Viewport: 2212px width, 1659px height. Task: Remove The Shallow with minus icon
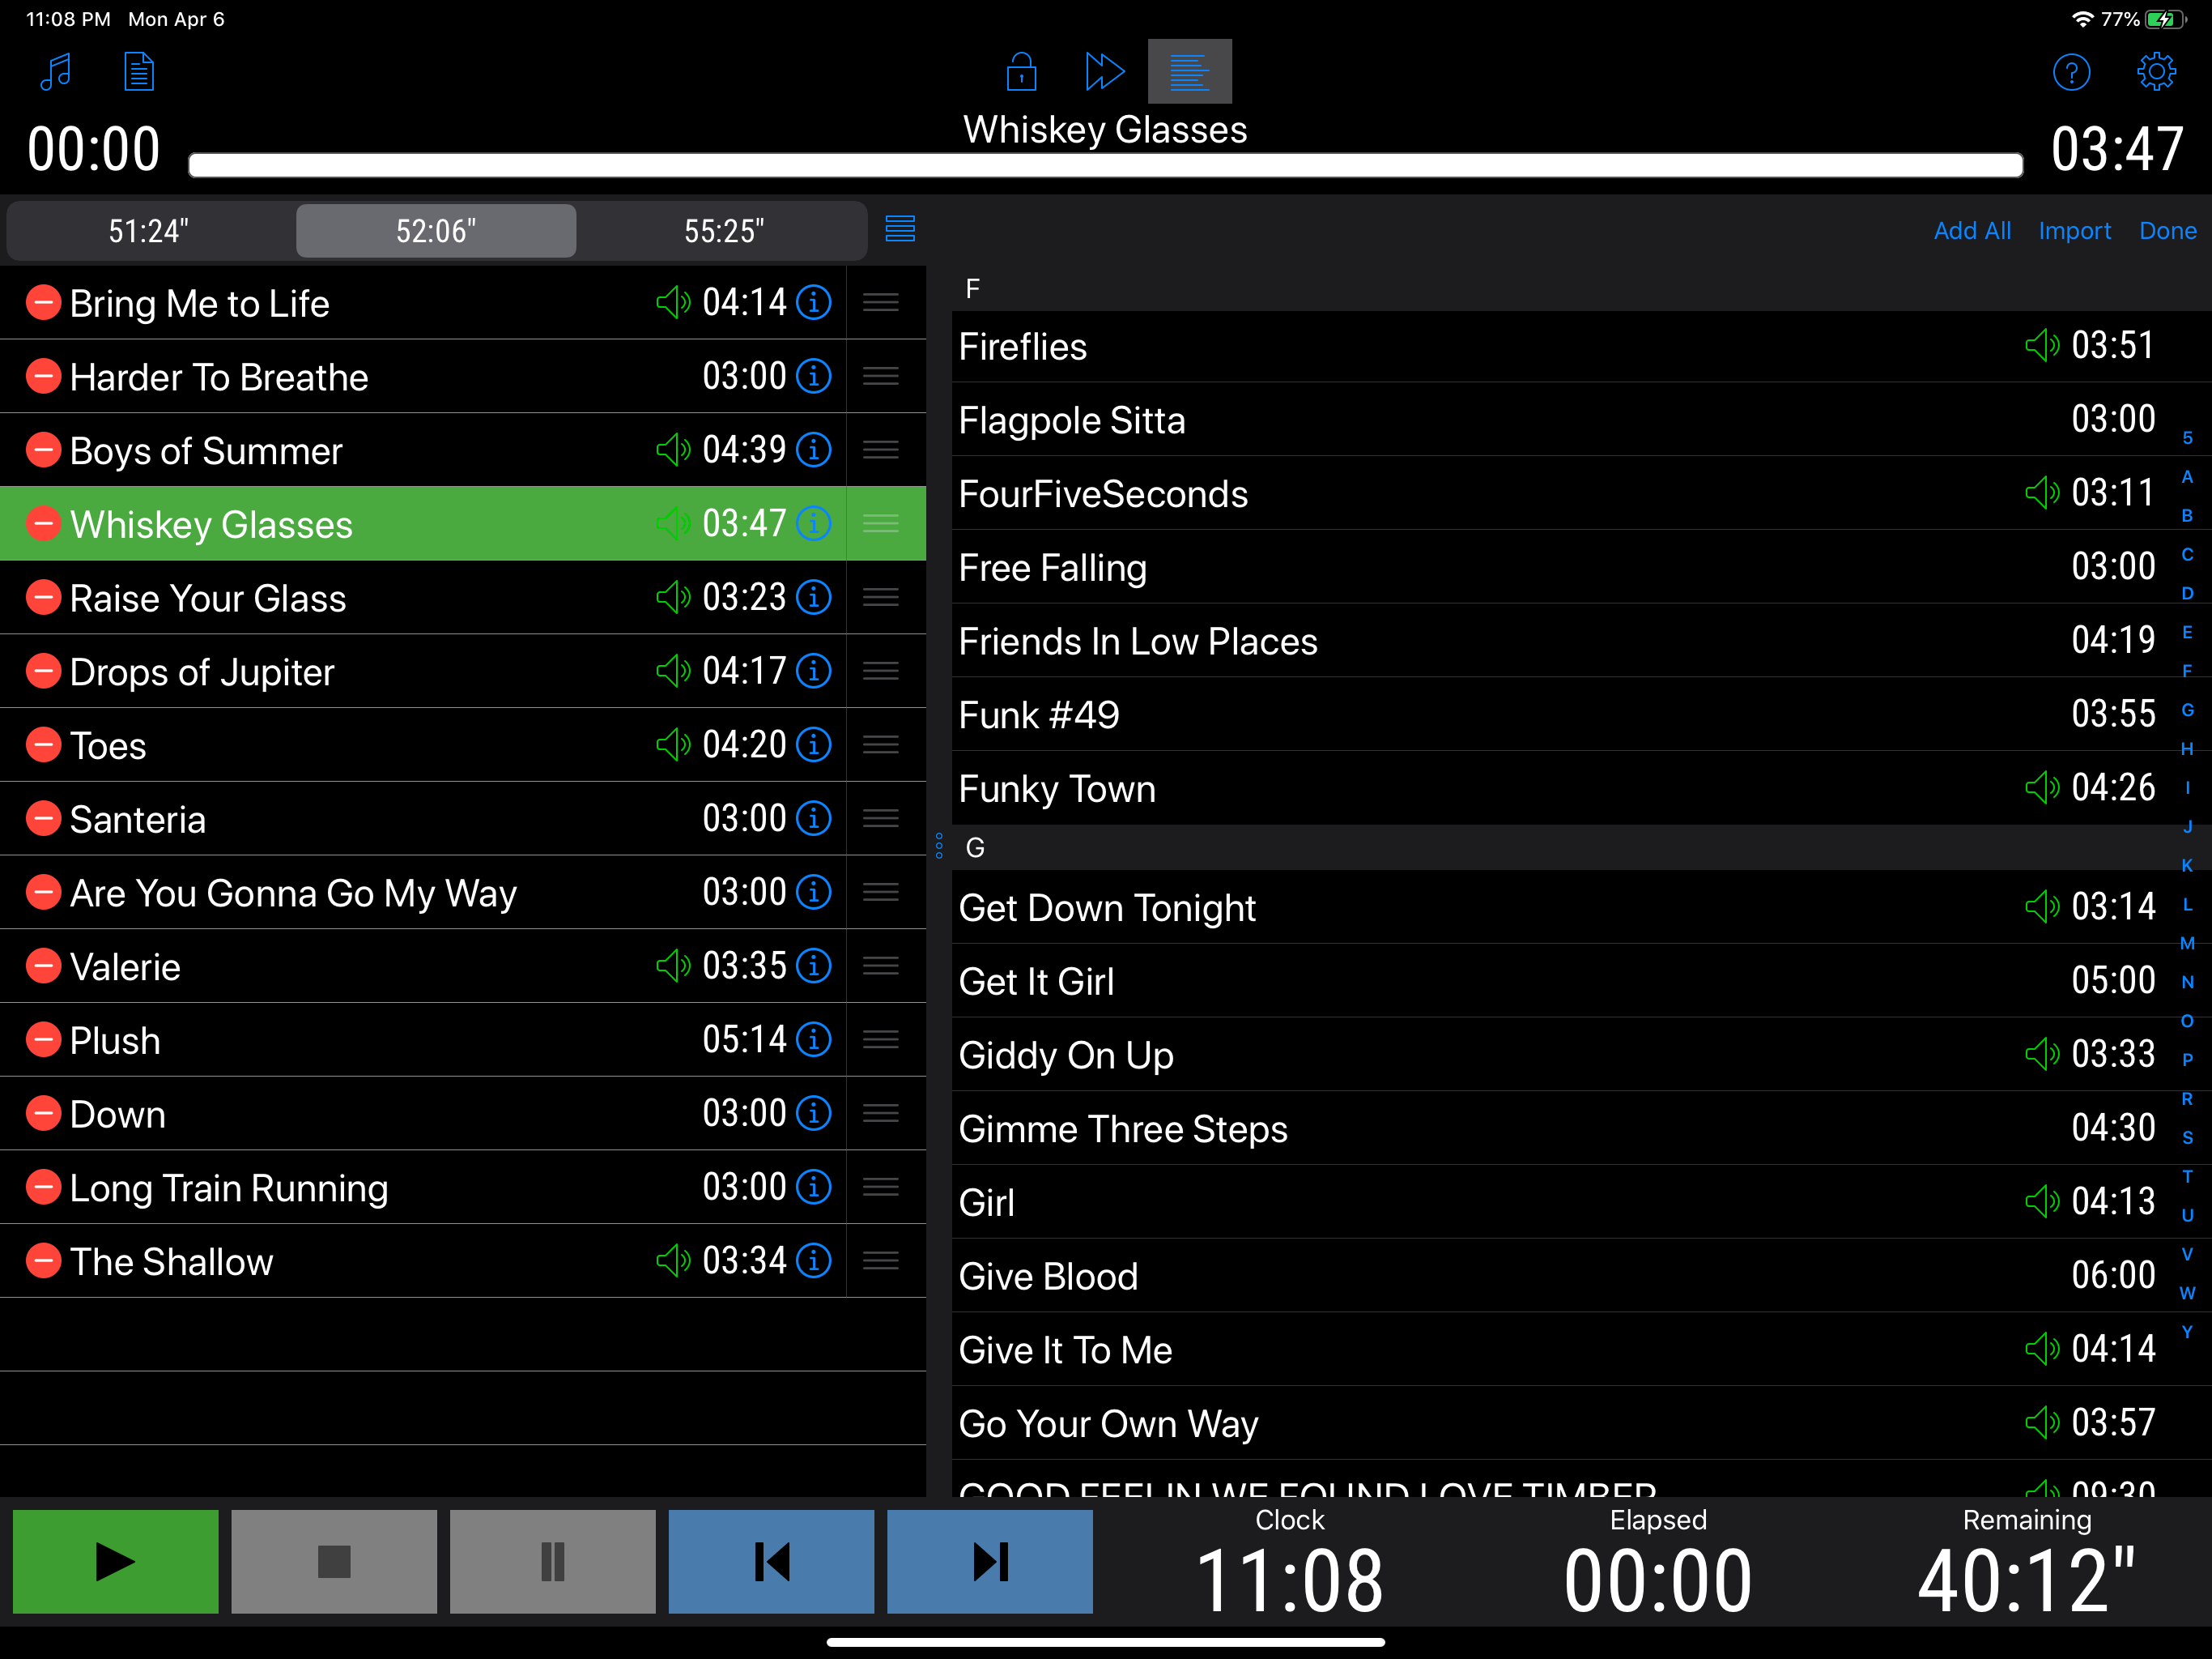click(43, 1260)
